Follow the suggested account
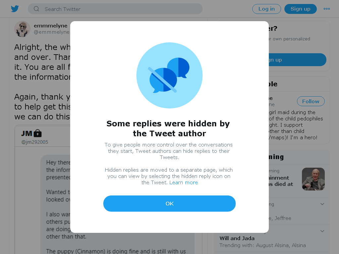Image resolution: width=339 pixels, height=254 pixels. 311,101
